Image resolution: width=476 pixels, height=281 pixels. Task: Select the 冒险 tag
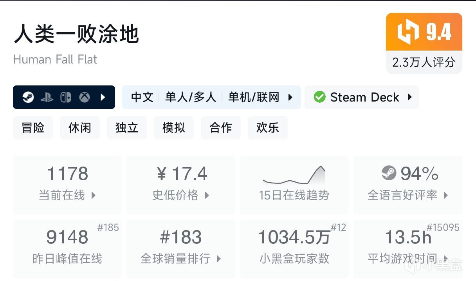point(33,128)
